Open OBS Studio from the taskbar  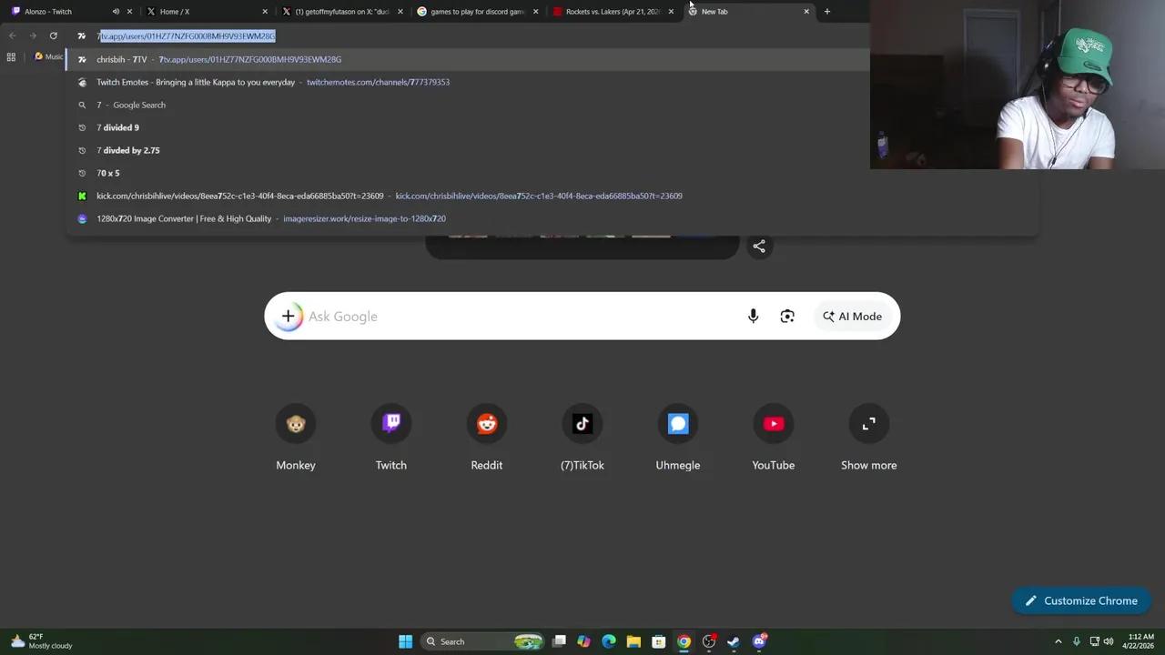tap(709, 641)
